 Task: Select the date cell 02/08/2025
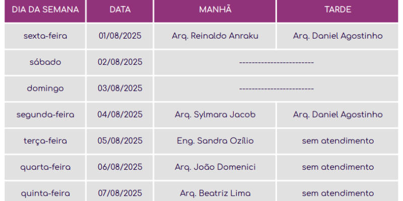pyautogui.click(x=120, y=62)
